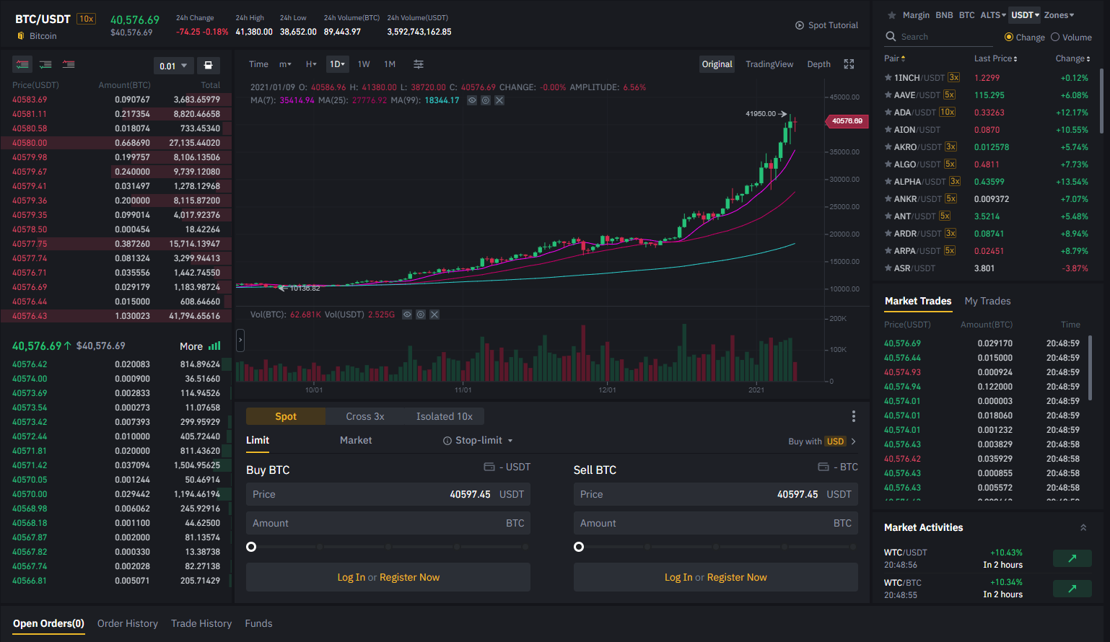This screenshot has height=642, width=1110.
Task: Click wallet icon next to Sell BTC balance
Action: (x=823, y=467)
